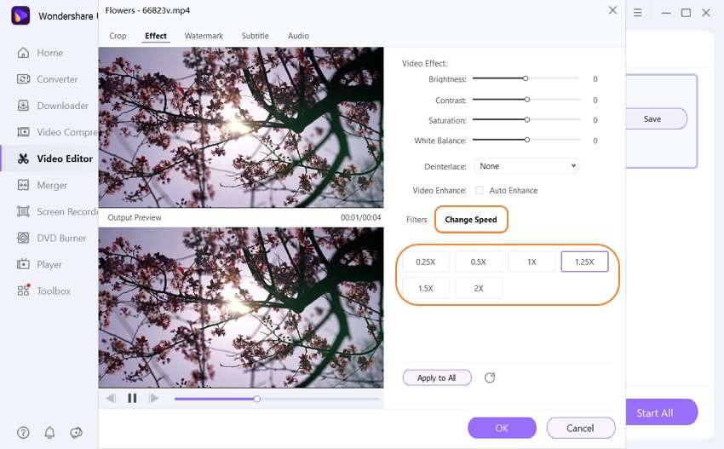The width and height of the screenshot is (724, 449).
Task: Open the Downloader icon in sidebar
Action: pyautogui.click(x=23, y=106)
